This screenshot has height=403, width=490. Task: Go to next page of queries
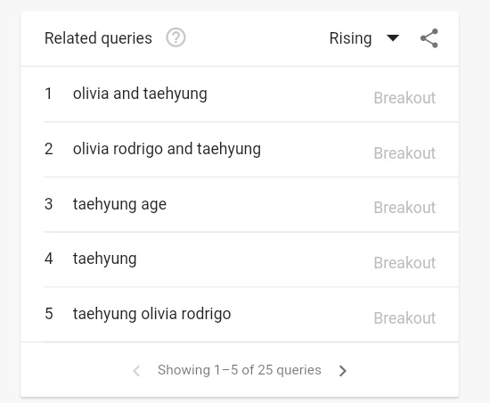pos(343,371)
